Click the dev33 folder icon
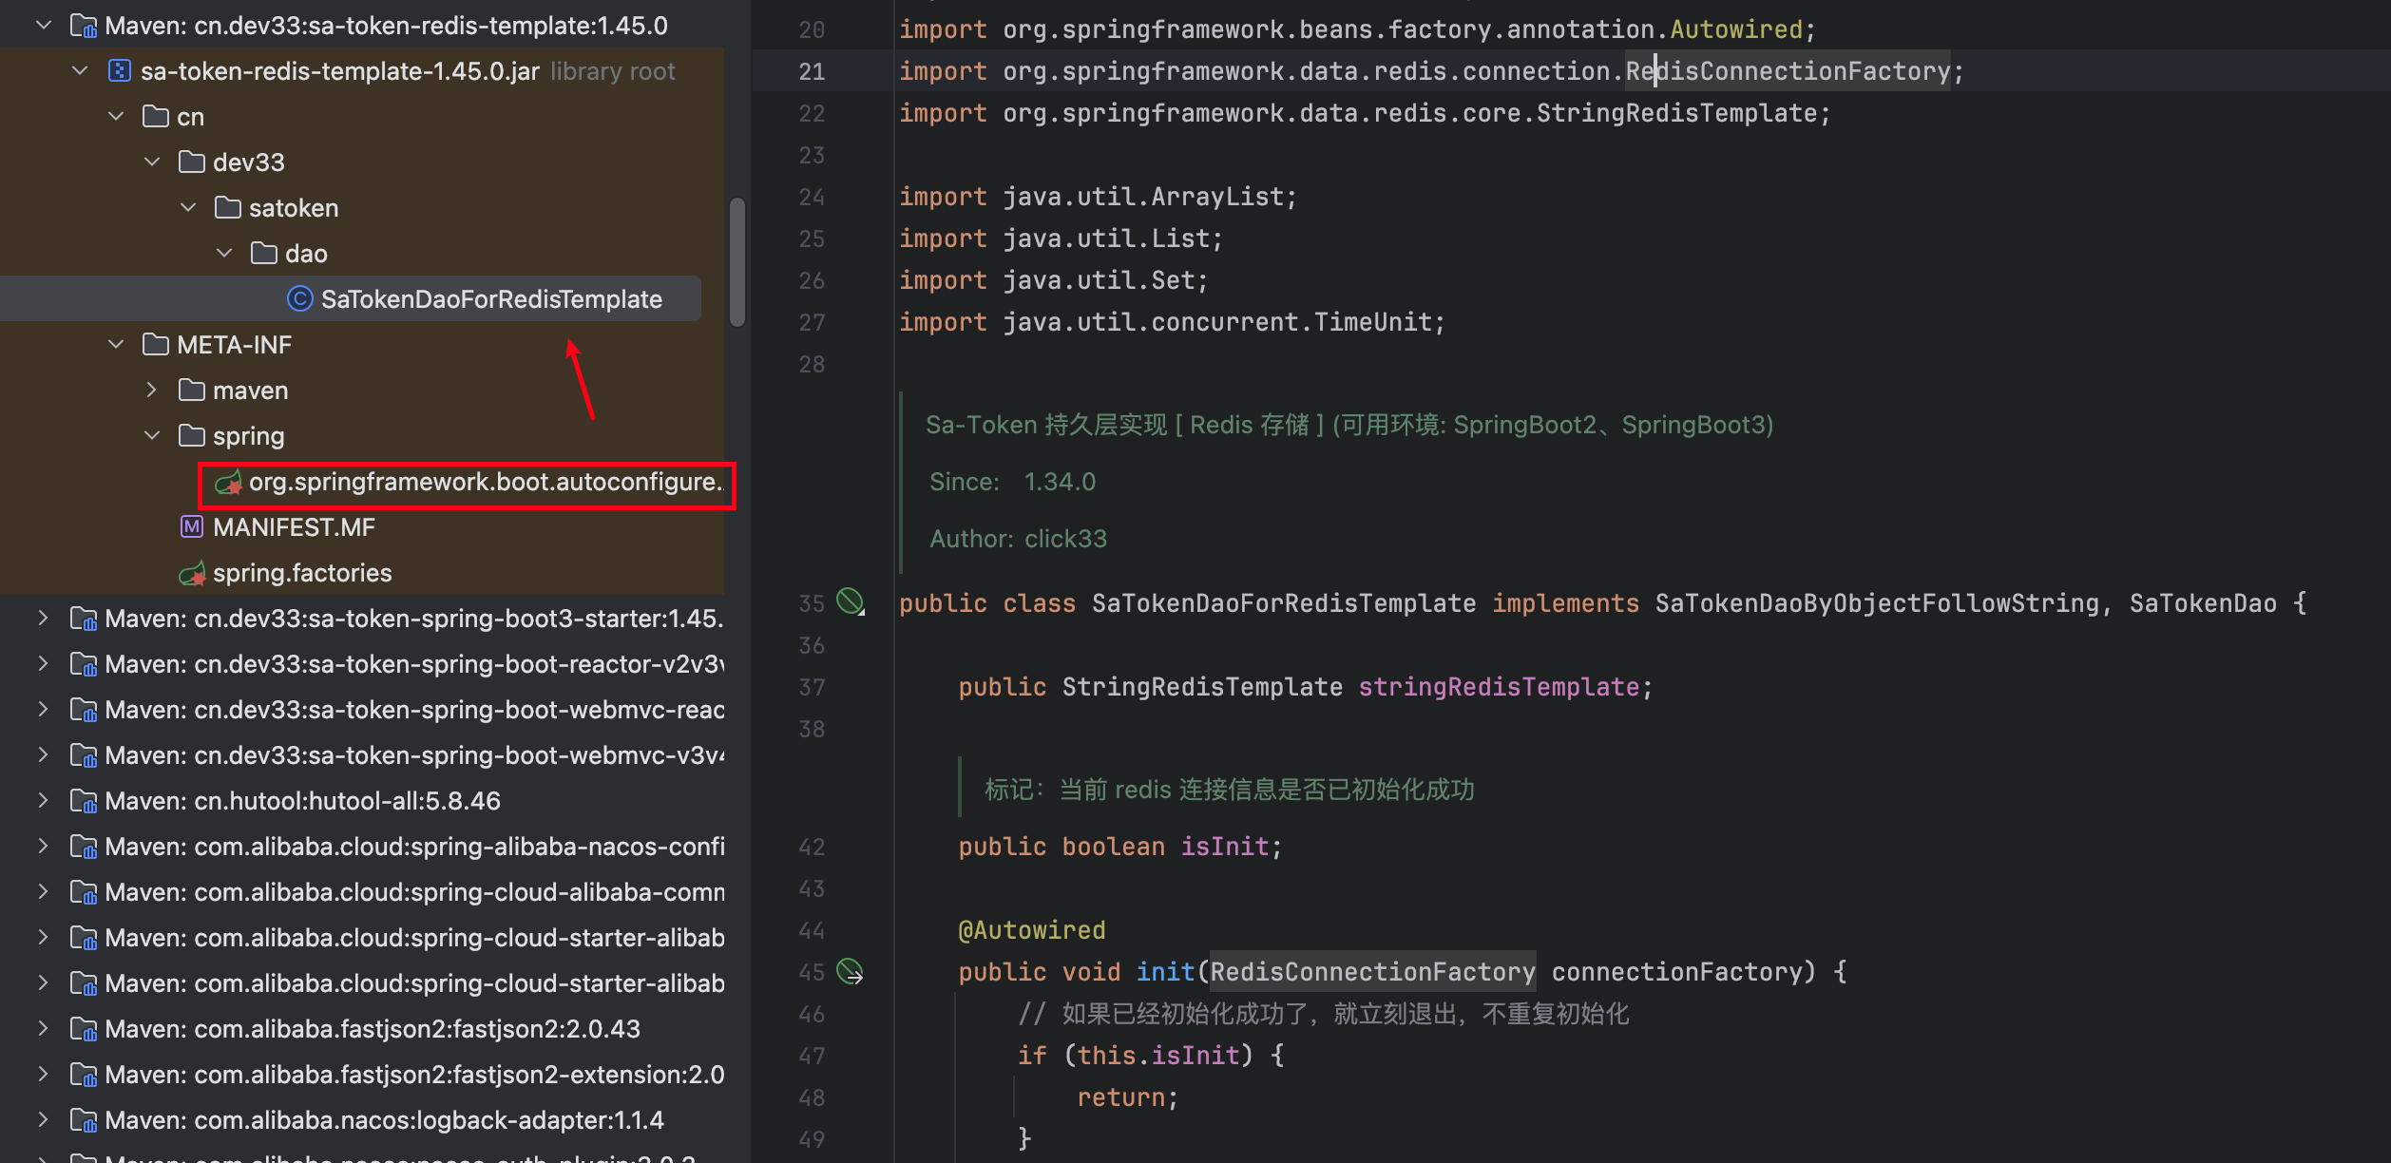Image resolution: width=2391 pixels, height=1163 pixels. pyautogui.click(x=192, y=162)
